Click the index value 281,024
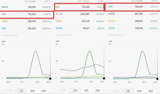Image resolution: width=160 pixels, height=94 pixels. 32,28
